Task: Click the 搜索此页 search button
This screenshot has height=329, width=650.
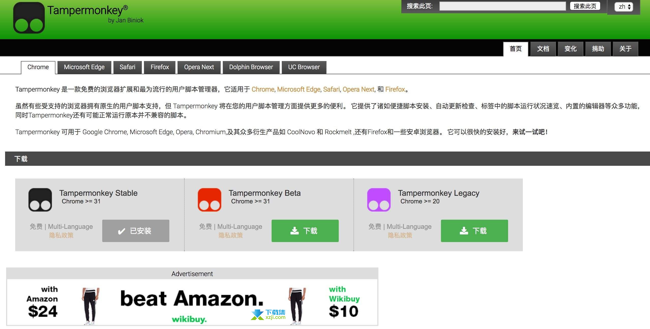Action: click(x=585, y=6)
